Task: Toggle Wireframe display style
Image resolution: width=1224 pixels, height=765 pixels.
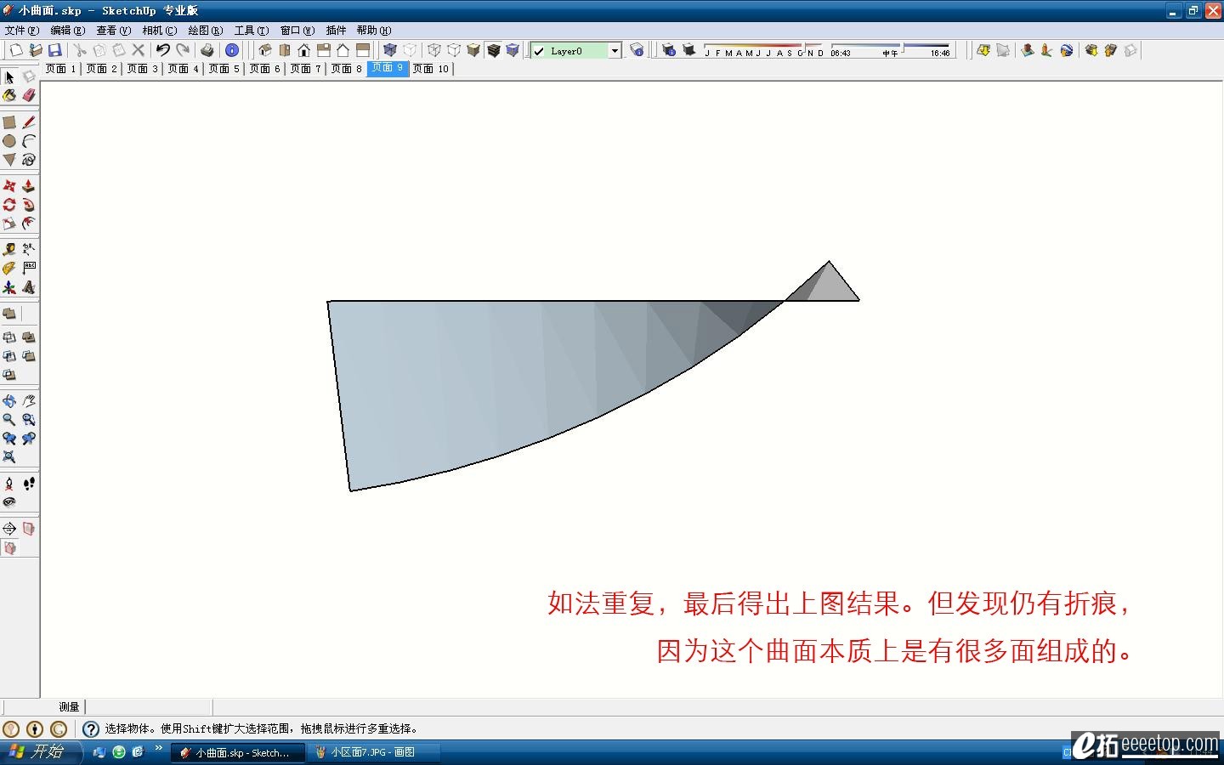Action: click(434, 50)
